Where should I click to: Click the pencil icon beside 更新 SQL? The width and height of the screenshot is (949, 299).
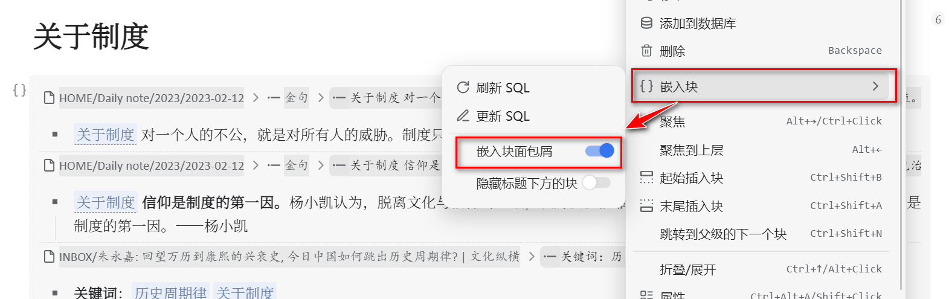click(x=463, y=115)
